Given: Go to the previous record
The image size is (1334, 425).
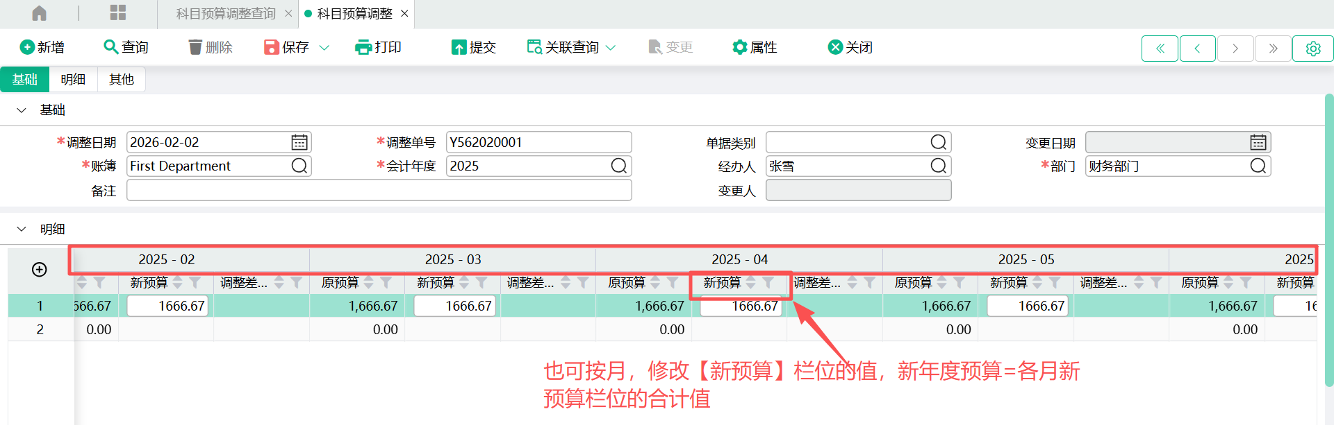Looking at the screenshot, I should 1197,49.
